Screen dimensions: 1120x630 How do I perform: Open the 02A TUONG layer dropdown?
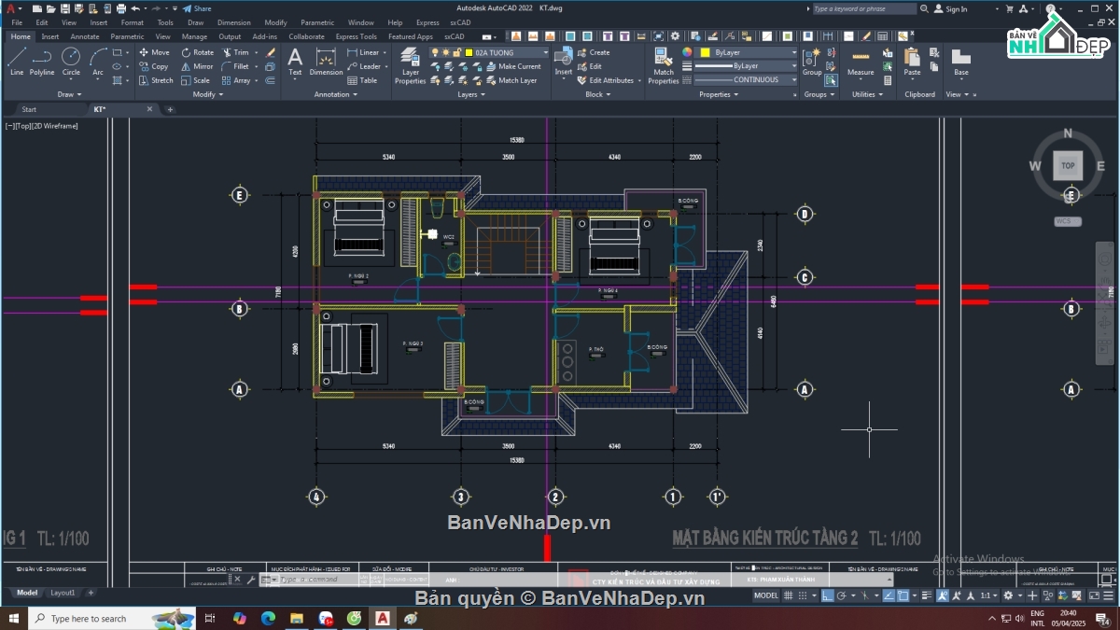tap(507, 53)
